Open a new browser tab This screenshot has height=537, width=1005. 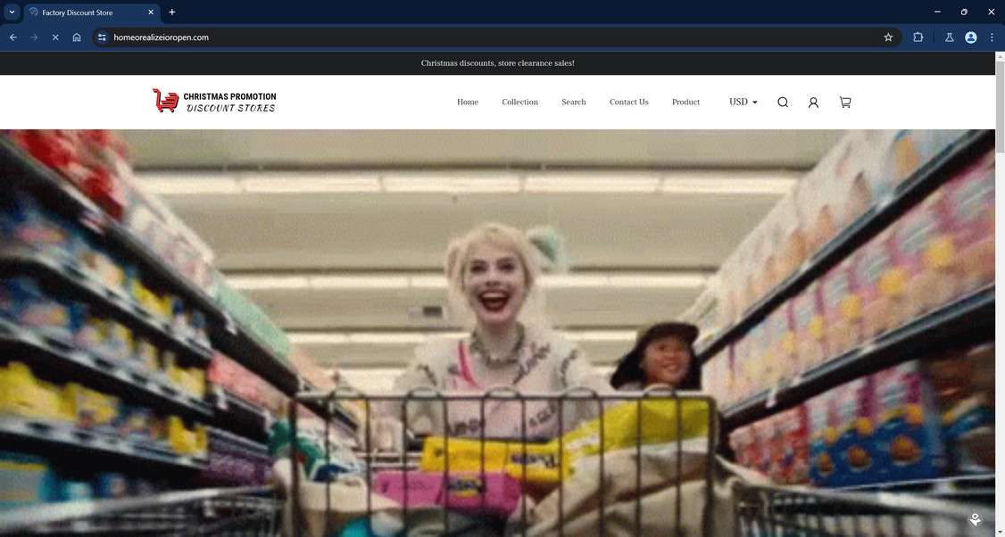[171, 12]
